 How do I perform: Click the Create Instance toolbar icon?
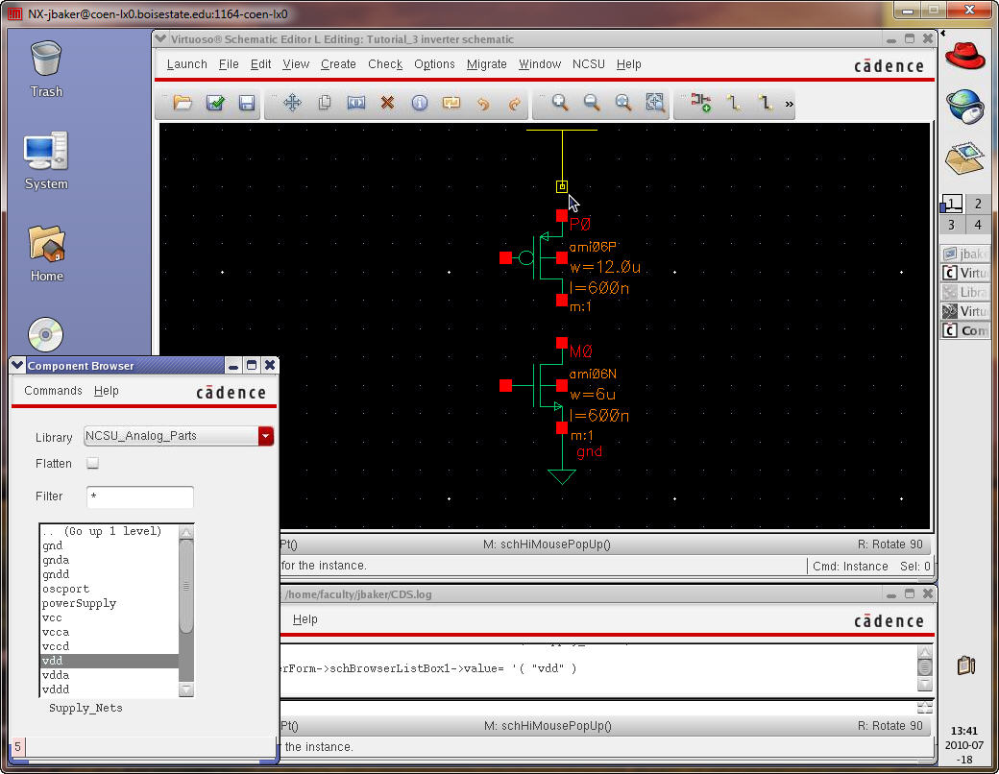[x=700, y=103]
